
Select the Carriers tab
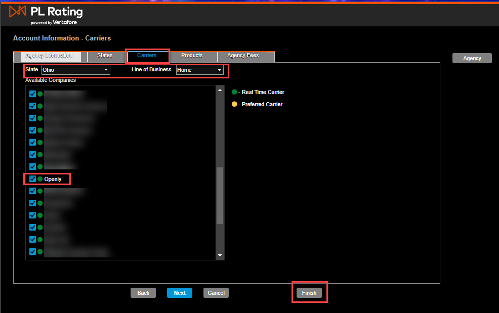[147, 56]
